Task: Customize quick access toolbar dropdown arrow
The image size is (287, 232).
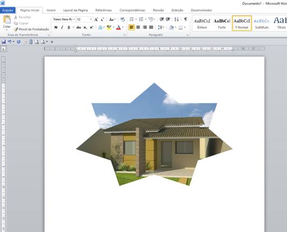Action: (52, 42)
